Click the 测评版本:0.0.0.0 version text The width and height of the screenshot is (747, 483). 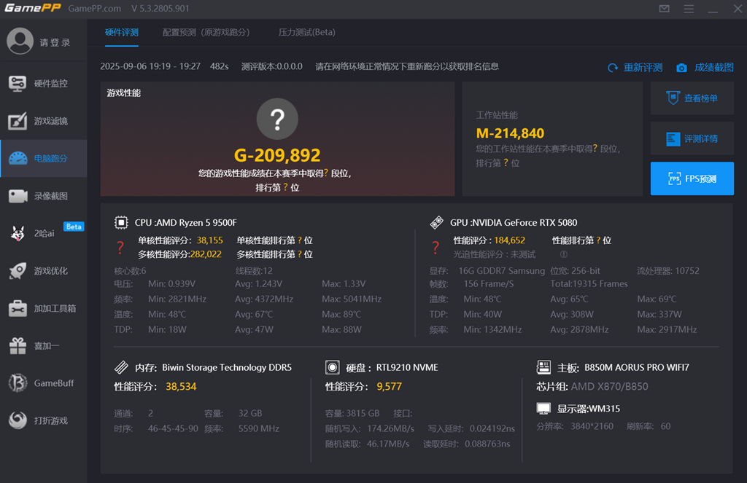271,66
